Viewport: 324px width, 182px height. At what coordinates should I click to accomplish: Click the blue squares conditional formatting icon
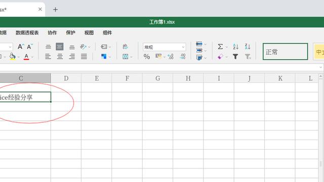[104, 56]
